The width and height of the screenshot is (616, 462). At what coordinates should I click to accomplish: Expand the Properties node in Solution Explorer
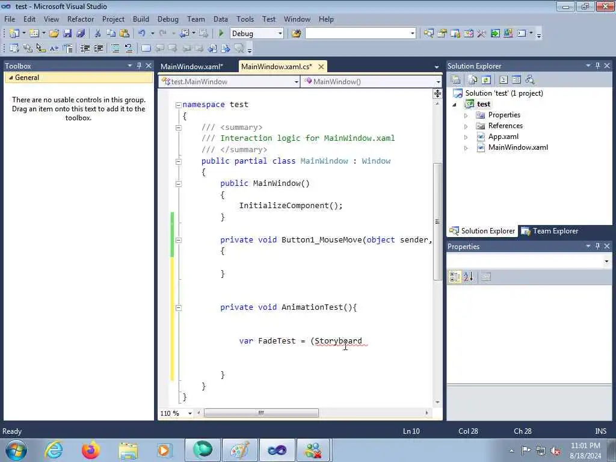coord(466,115)
